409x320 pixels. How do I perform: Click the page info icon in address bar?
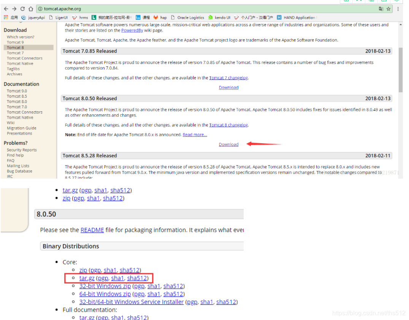click(41, 8)
